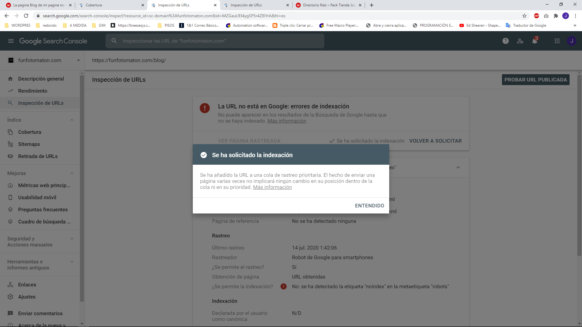Click VOLVER A SOLICITAR
582x327 pixels.
435,141
